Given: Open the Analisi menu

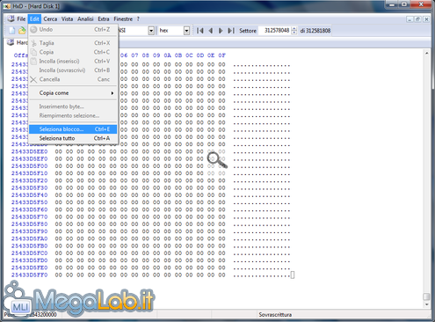Looking at the screenshot, I should tap(85, 19).
